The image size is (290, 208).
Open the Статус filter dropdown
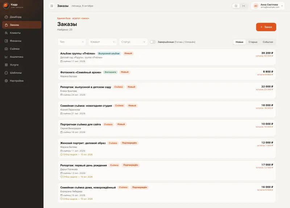coord(133,42)
